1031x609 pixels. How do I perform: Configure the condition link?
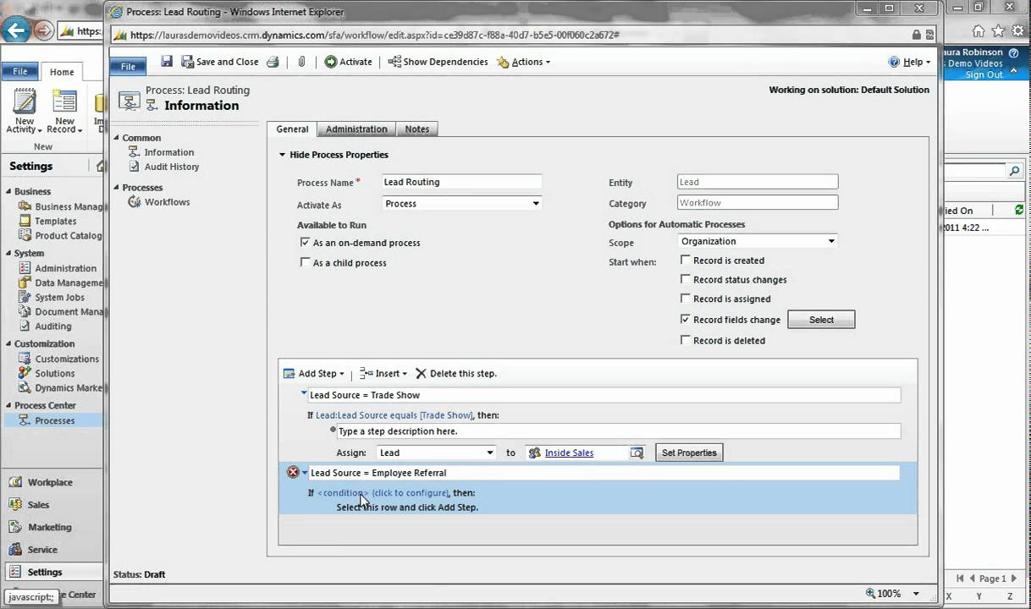pos(383,493)
